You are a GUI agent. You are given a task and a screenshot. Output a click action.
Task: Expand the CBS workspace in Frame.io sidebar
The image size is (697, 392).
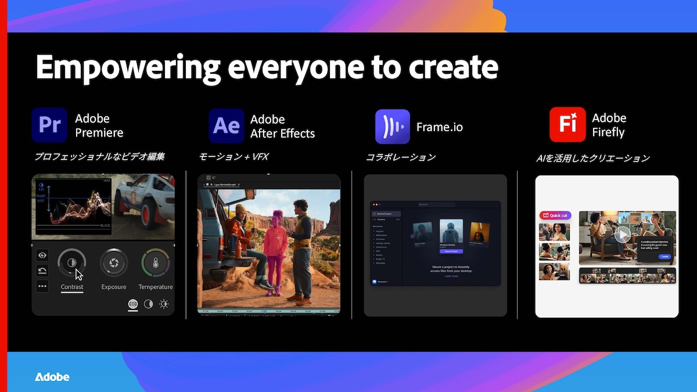coord(378,251)
